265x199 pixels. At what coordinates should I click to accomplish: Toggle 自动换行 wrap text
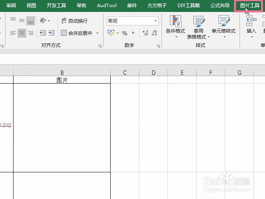point(74,21)
